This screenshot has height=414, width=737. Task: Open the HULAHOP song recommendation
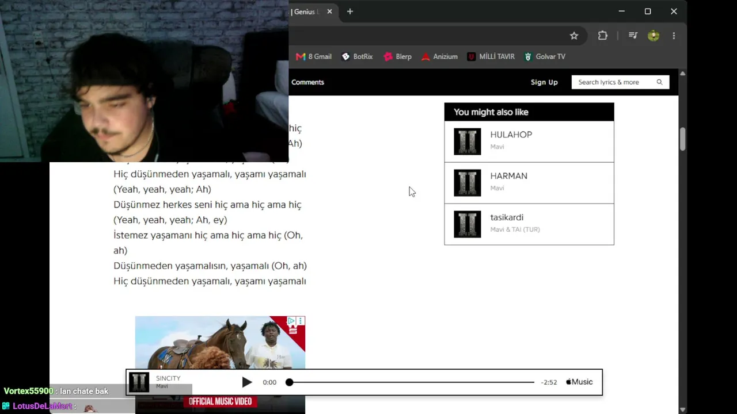[529, 141]
